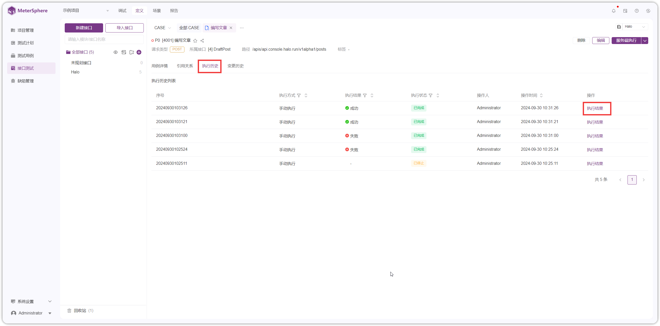Viewport: 660px width, 326px height.
Task: Sort the 执行方式 column
Action: 306,96
